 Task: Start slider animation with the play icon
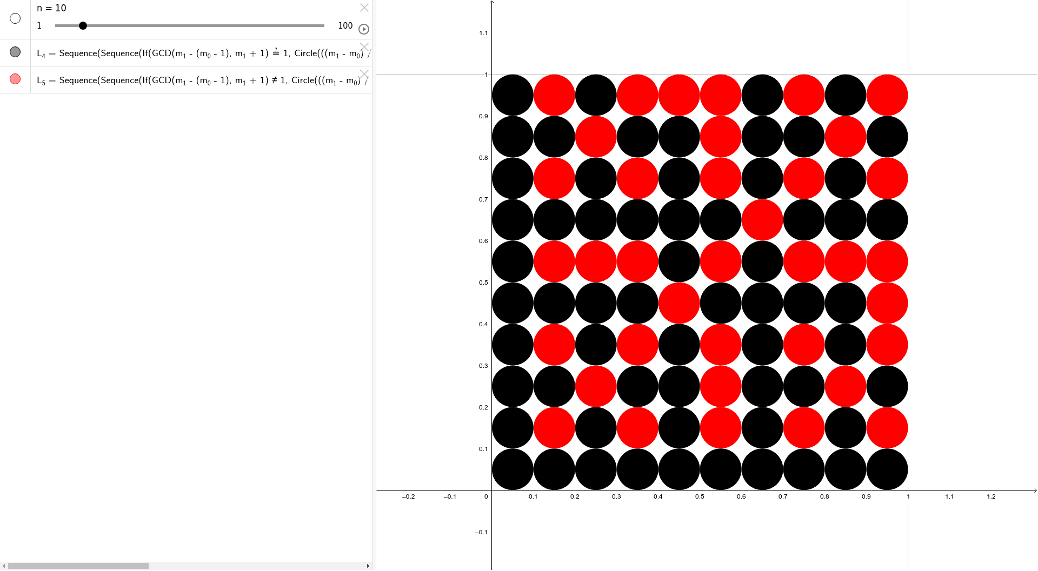[x=363, y=29]
